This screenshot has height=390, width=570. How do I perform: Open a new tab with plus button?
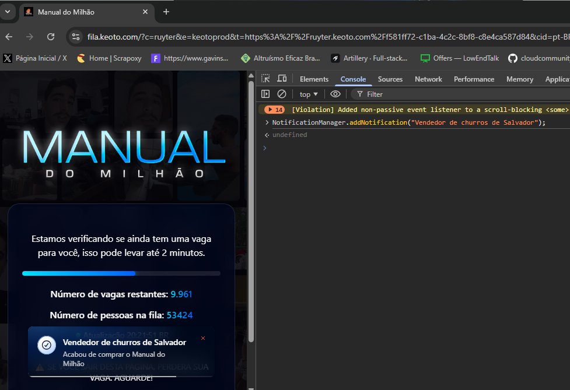click(x=166, y=12)
